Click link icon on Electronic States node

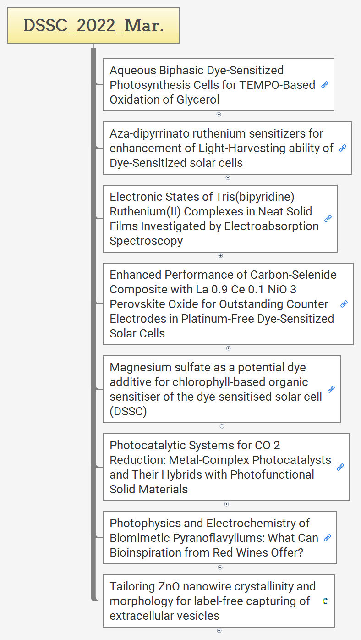[x=328, y=219]
